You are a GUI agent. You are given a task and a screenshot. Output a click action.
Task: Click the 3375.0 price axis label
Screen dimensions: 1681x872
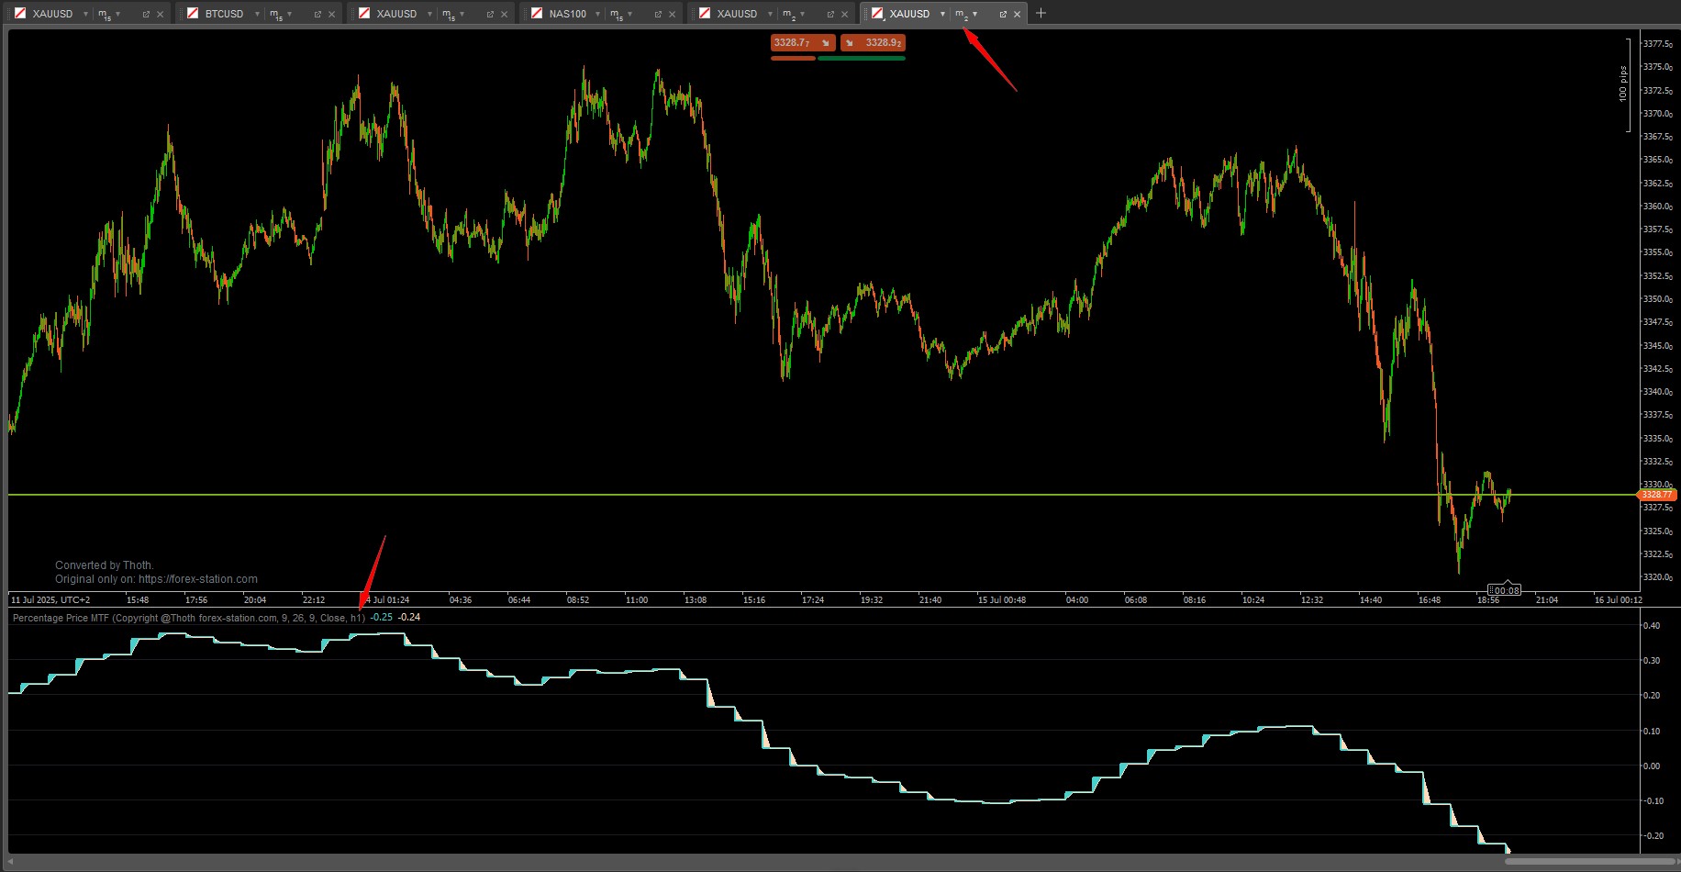tap(1657, 67)
